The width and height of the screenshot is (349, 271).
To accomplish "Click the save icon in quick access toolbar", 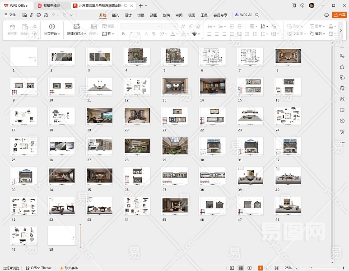I will pyautogui.click(x=25, y=15).
